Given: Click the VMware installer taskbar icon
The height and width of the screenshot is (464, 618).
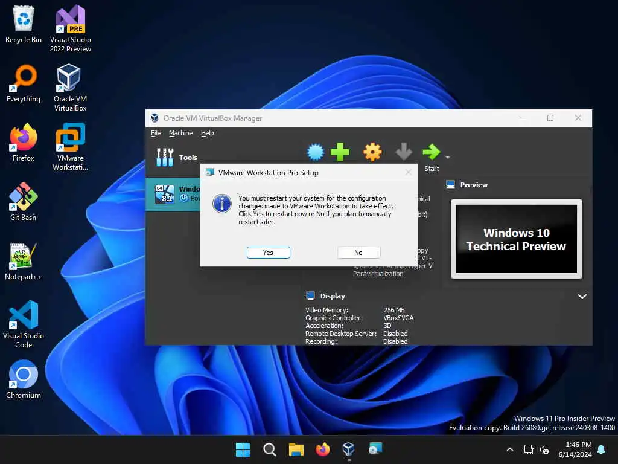Looking at the screenshot, I should pos(375,449).
